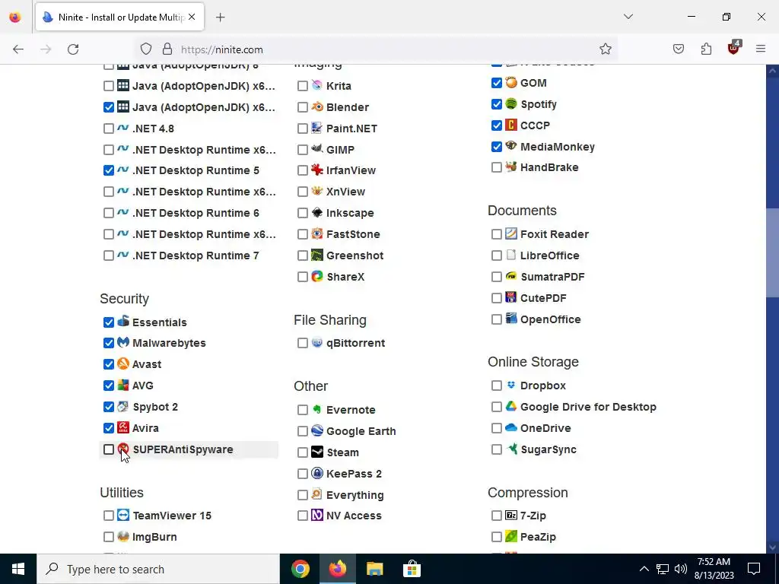Image resolution: width=779 pixels, height=584 pixels.
Task: Check the KeePass 2 checkbox
Action: tap(303, 474)
